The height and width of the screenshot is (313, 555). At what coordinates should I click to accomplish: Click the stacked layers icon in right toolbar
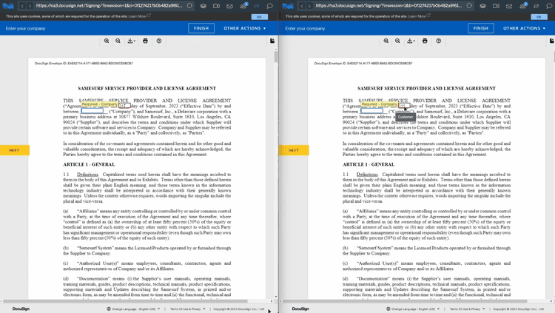coord(482,6)
